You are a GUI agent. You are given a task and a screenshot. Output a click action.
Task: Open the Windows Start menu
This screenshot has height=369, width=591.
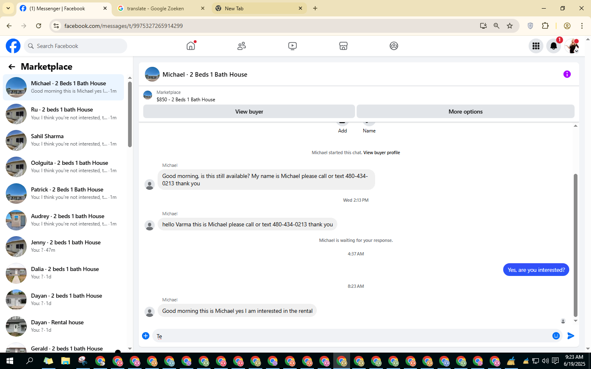click(x=10, y=361)
